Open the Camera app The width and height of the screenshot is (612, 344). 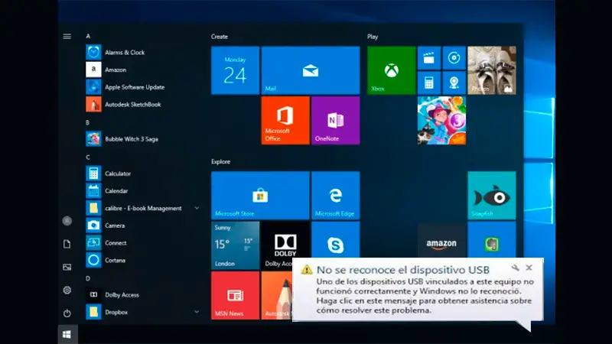pyautogui.click(x=142, y=226)
